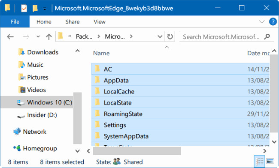Image resolution: width=279 pixels, height=168 pixels.
Task: Expand the ribbon with the chevron
Action: (262, 22)
